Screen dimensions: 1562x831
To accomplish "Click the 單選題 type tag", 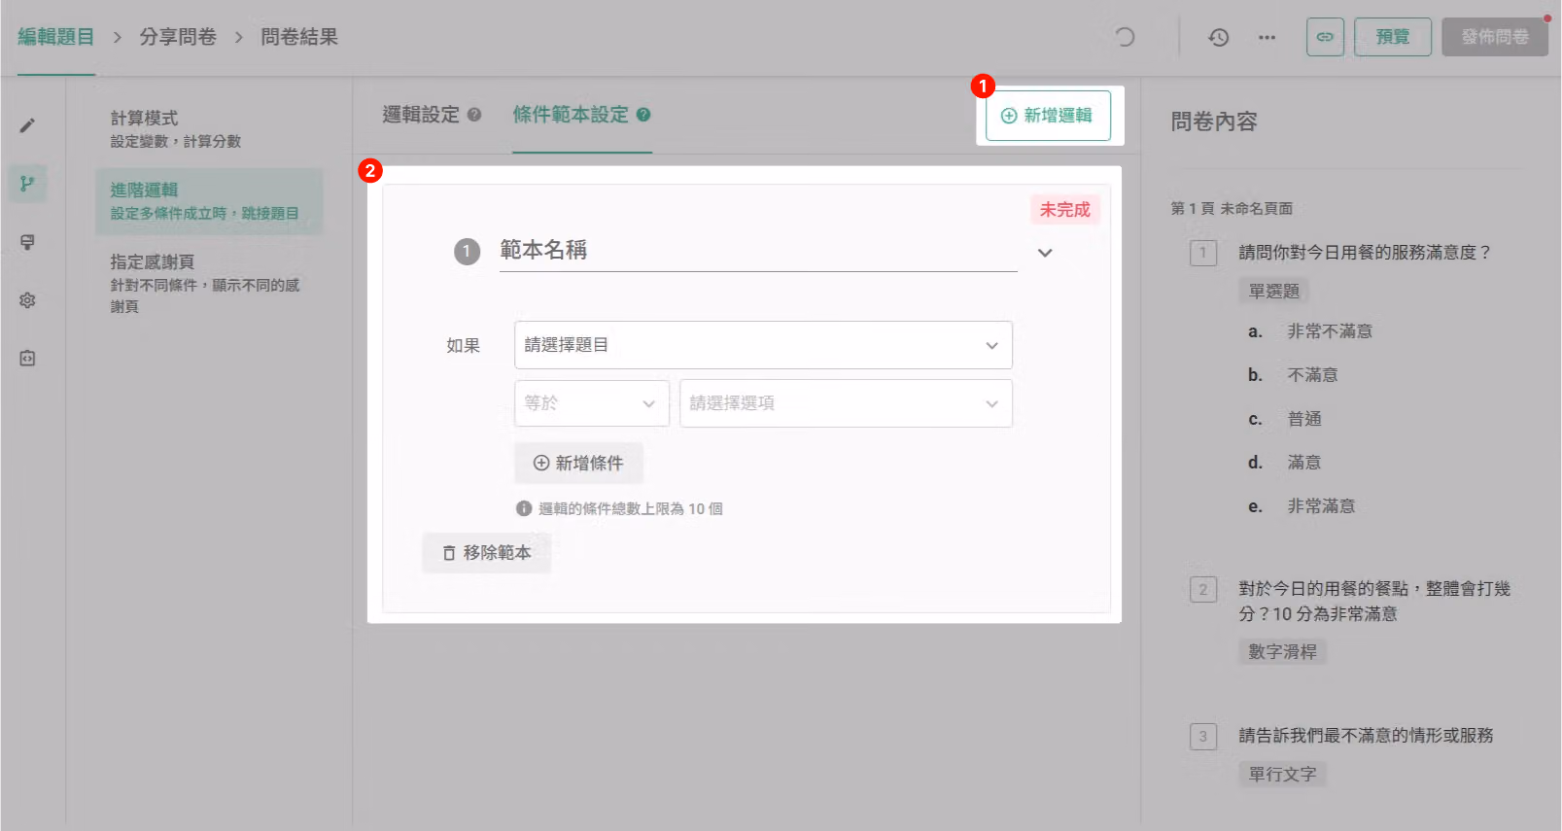I will (1274, 291).
